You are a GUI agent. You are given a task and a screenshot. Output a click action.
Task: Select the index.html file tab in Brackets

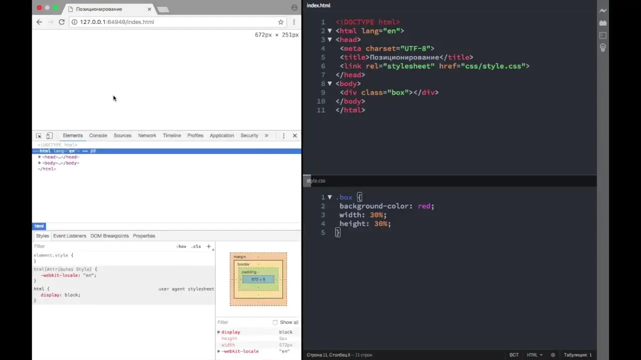(x=318, y=5)
